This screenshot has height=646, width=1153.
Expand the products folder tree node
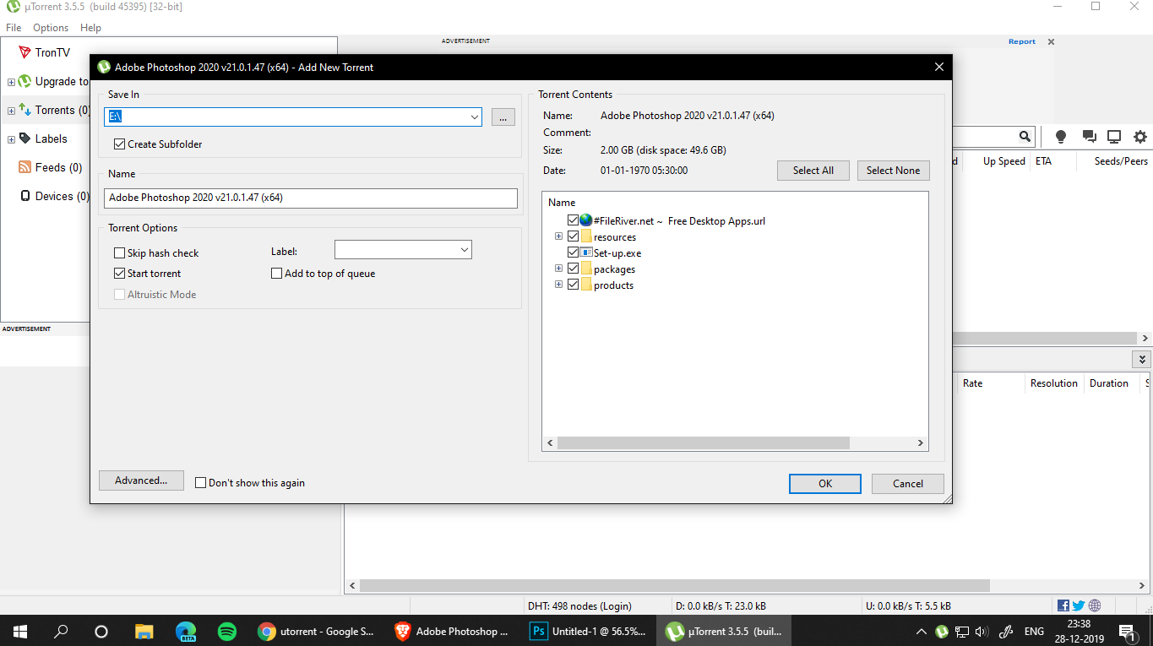click(558, 285)
